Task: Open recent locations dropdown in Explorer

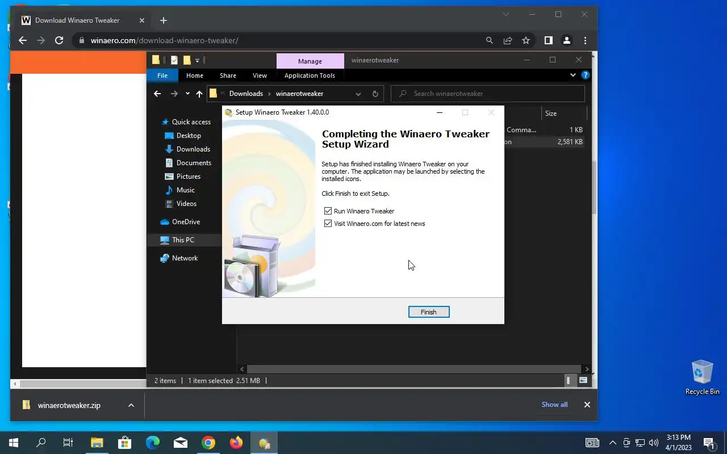Action: point(187,94)
